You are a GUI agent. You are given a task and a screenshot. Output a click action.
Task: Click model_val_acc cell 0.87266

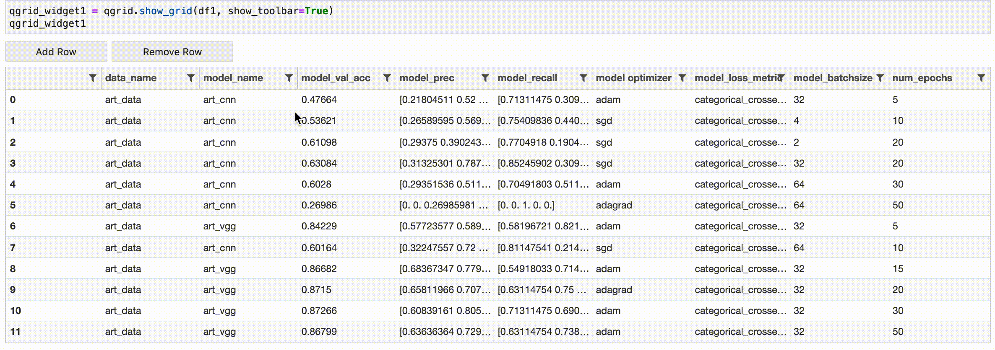click(x=319, y=311)
